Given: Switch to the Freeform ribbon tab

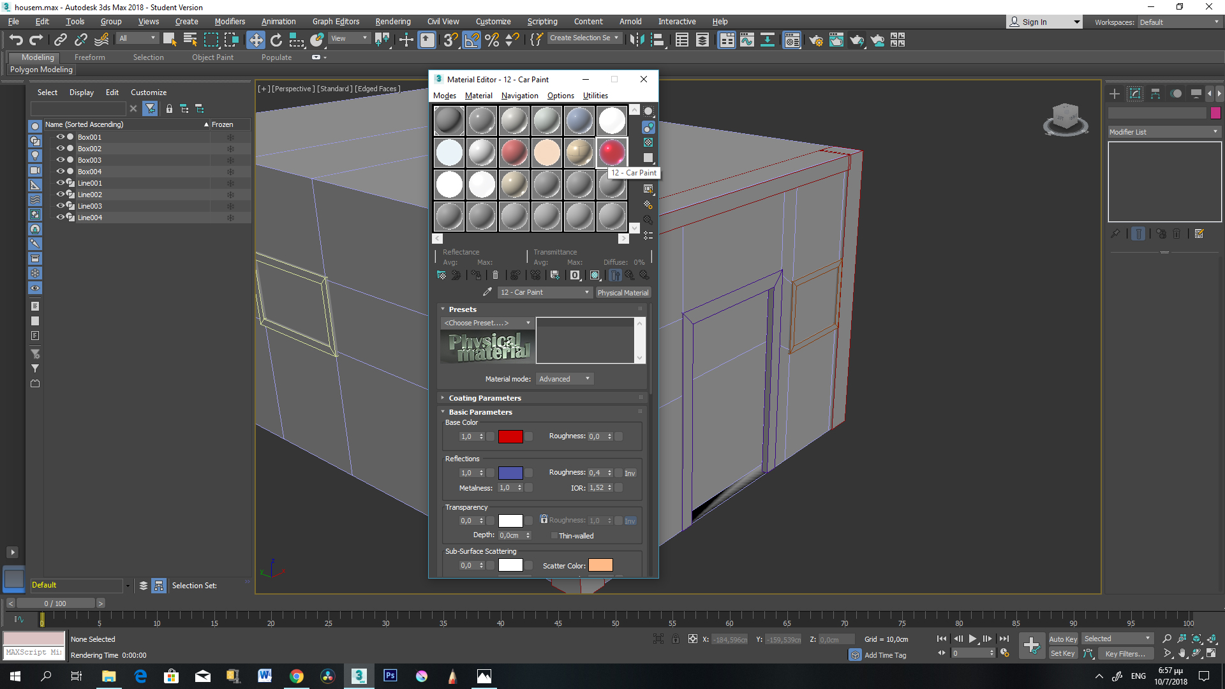Looking at the screenshot, I should [x=89, y=57].
